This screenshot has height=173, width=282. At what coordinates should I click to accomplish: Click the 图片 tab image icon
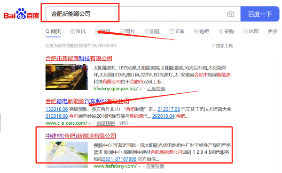(x=122, y=31)
